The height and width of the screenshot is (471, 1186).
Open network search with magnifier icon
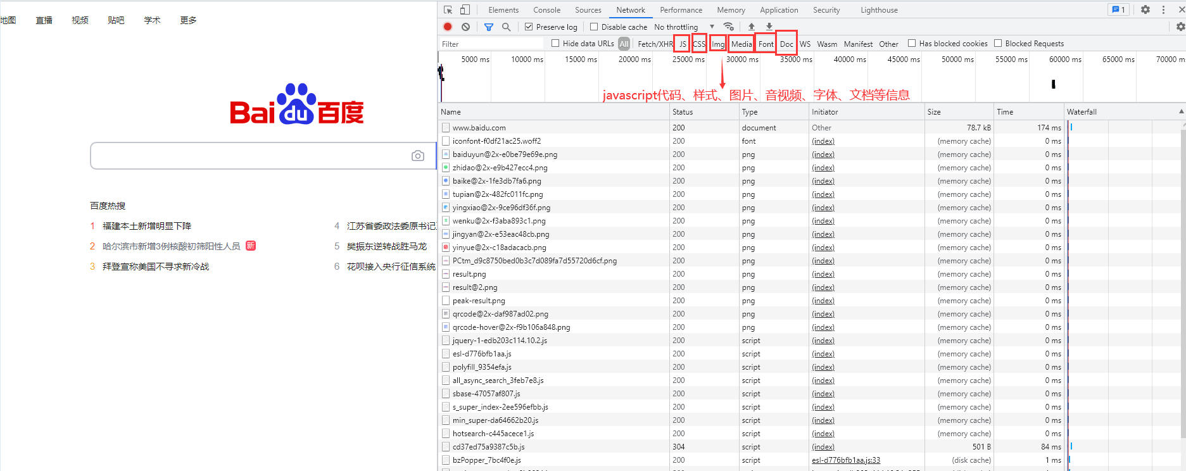(x=506, y=27)
